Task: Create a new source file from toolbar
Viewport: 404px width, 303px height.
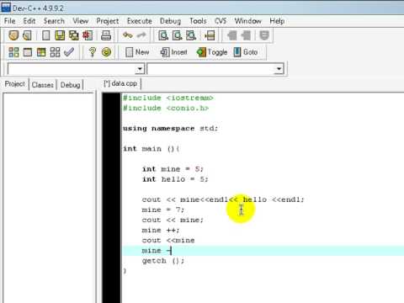Action: point(46,35)
